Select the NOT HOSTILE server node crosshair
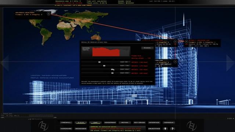 175,62
